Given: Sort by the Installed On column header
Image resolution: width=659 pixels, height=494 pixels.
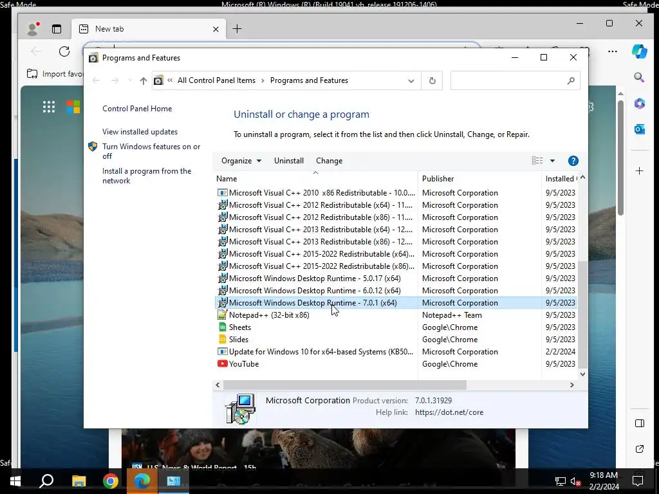Looking at the screenshot, I should (559, 179).
